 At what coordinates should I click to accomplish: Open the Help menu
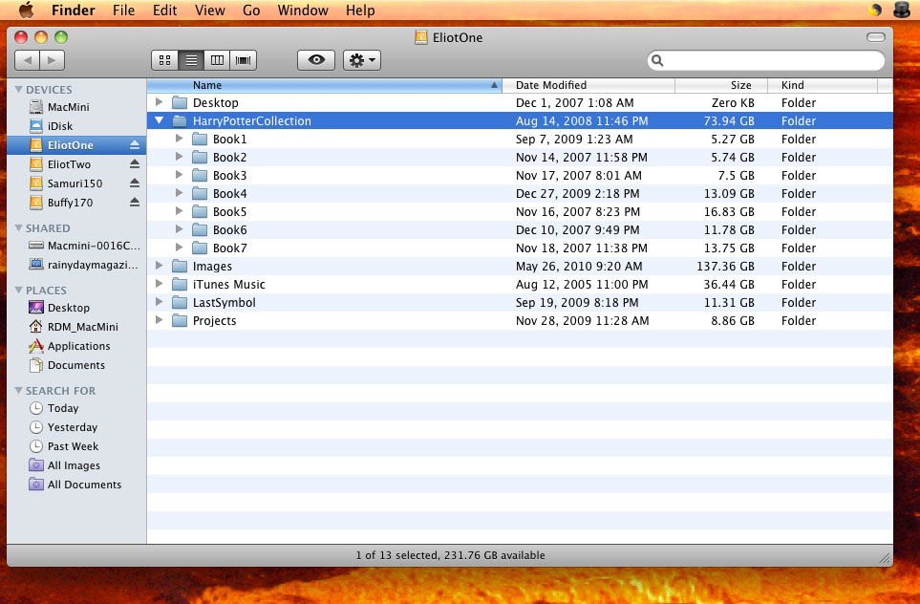click(x=360, y=10)
